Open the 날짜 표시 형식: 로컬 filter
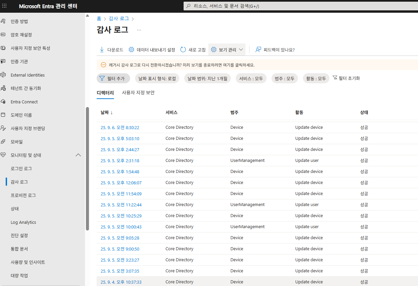This screenshot has height=286, width=418. [157, 79]
